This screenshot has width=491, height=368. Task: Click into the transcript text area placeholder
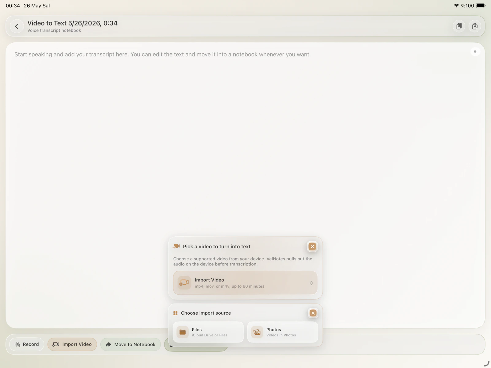[163, 54]
